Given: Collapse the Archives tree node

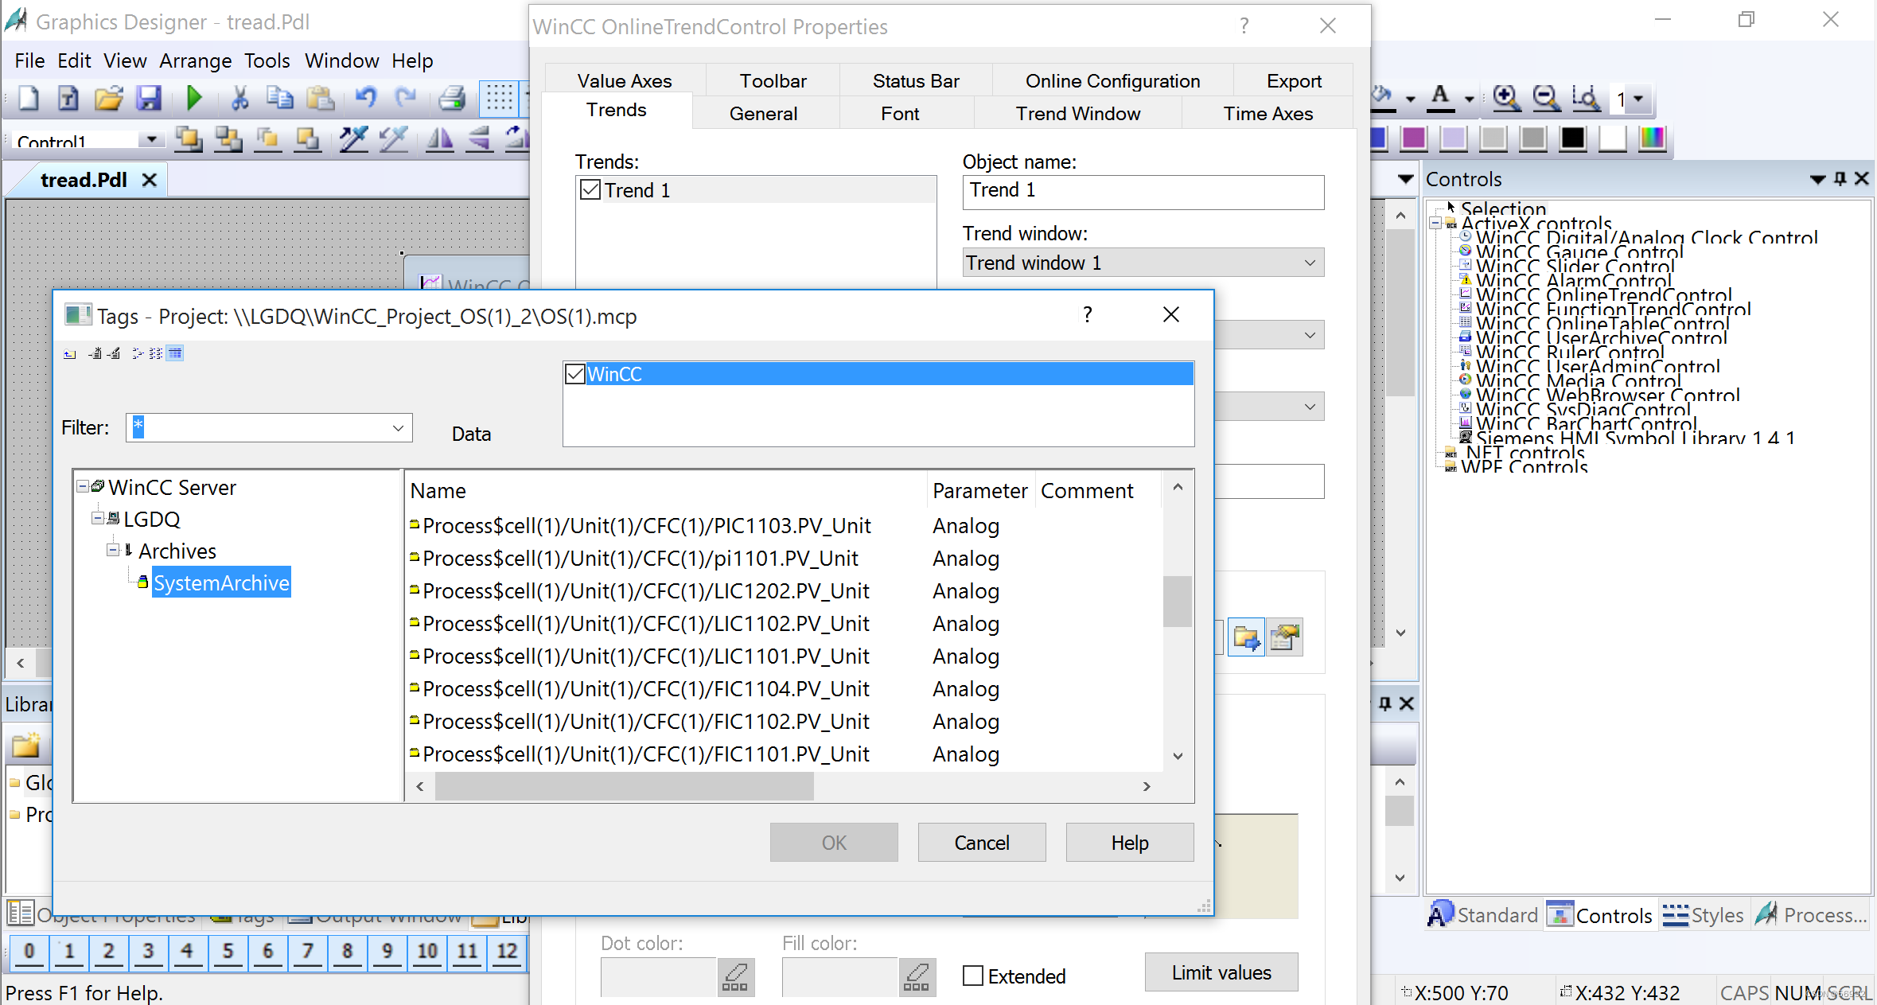Looking at the screenshot, I should point(115,550).
